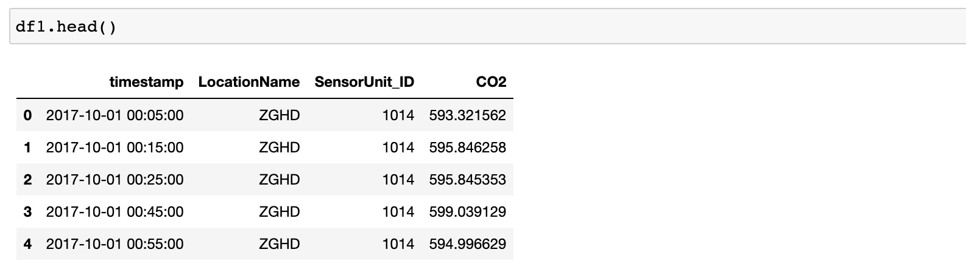Click ZGHD location in first row
This screenshot has width=966, height=272.
[279, 115]
